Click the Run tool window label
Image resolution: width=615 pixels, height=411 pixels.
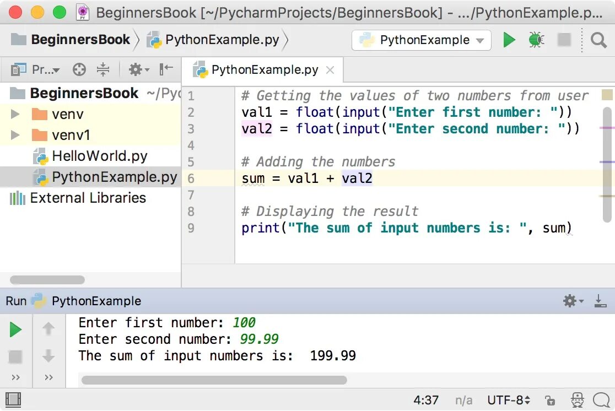click(x=16, y=301)
